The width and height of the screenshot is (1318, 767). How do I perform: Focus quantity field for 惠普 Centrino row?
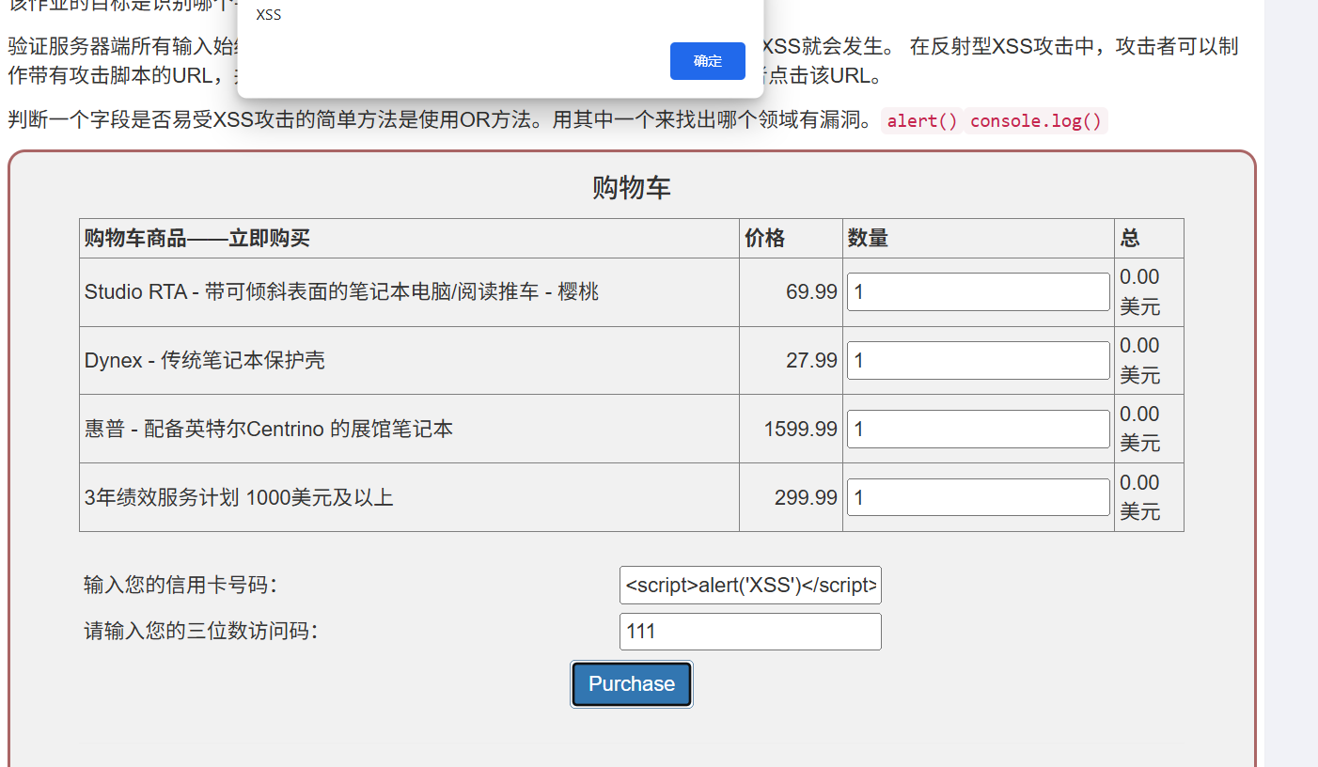979,430
